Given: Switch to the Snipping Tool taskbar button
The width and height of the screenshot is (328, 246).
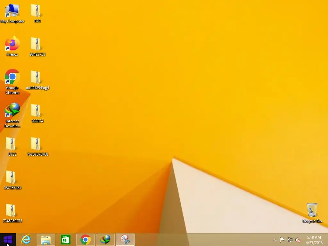Looking at the screenshot, I should (x=125, y=240).
